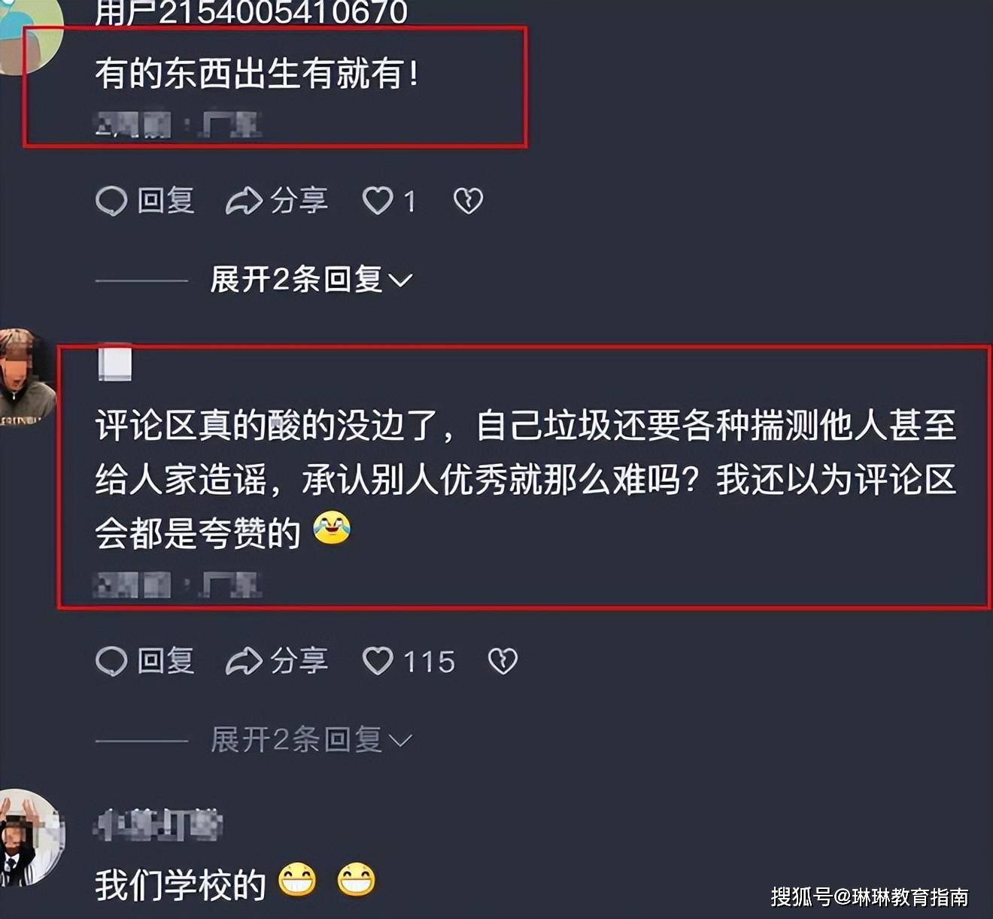Click crying-laugh emoji in second comment
993x919 pixels.
point(332,528)
